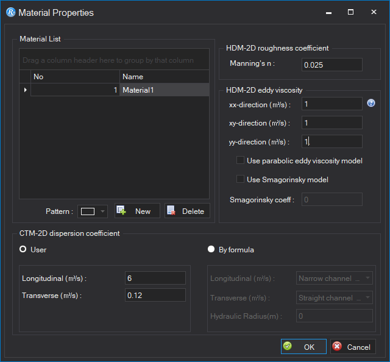
Task: Maximize the Material Properties window
Action: tap(350, 12)
